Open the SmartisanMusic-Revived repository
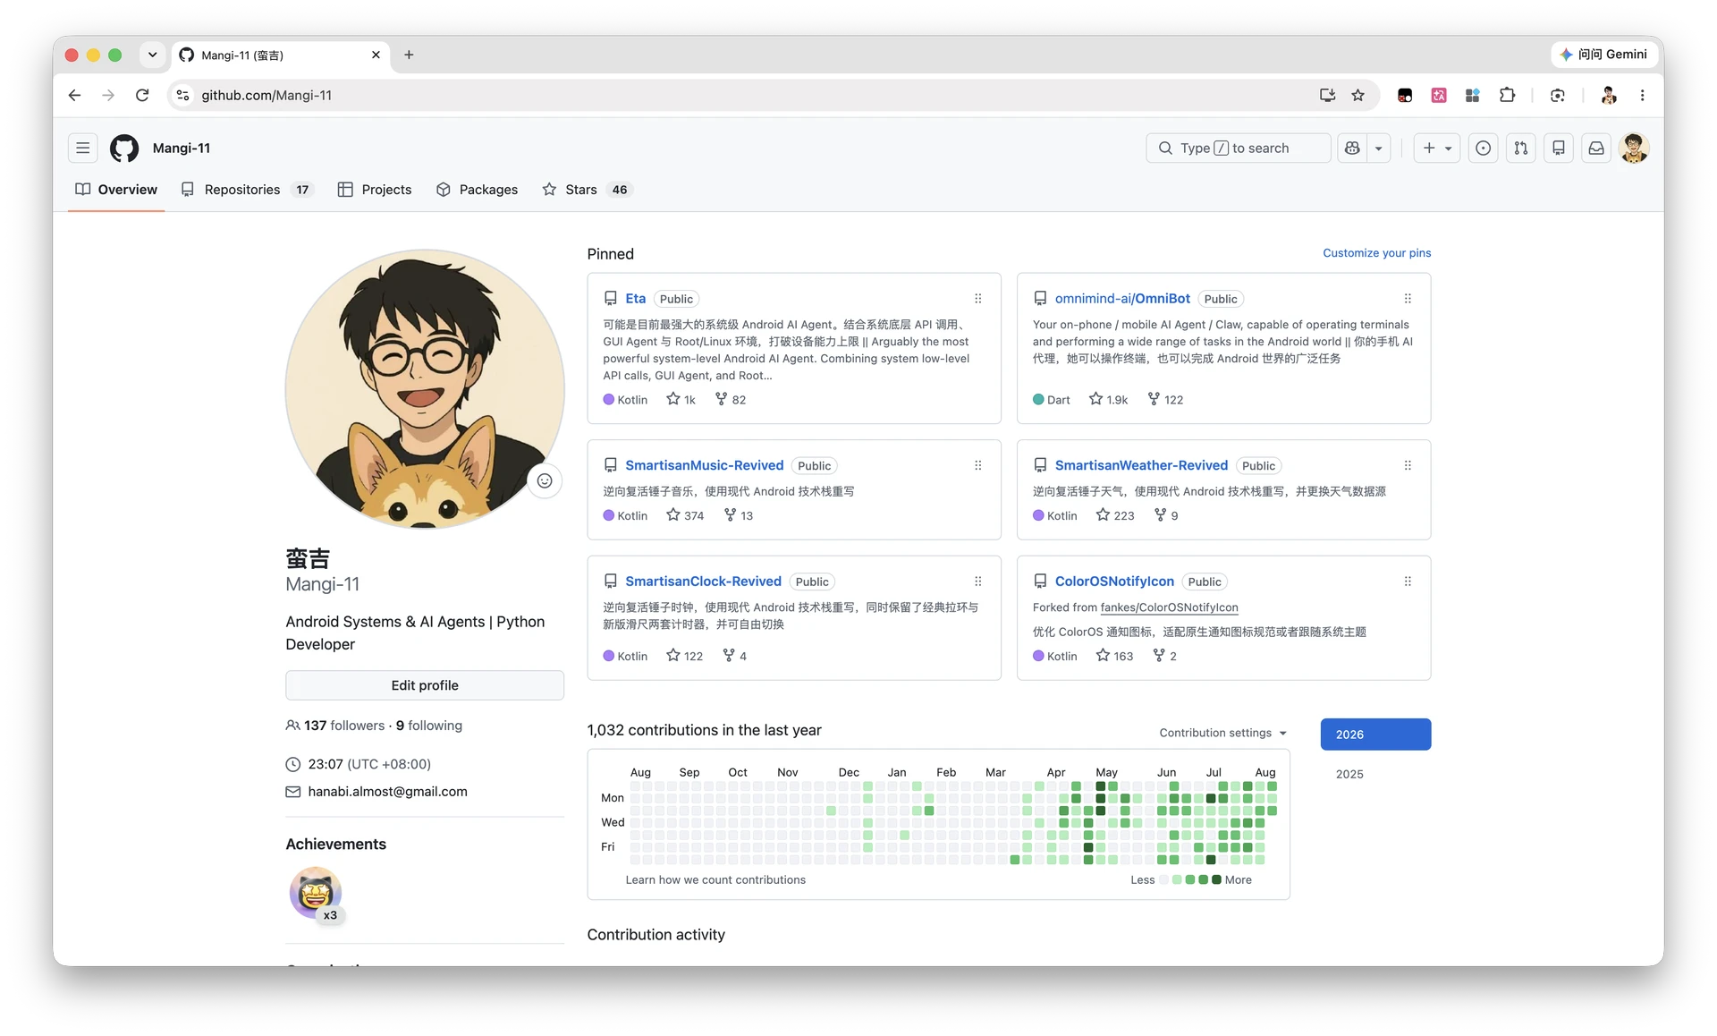The image size is (1717, 1036). (704, 465)
